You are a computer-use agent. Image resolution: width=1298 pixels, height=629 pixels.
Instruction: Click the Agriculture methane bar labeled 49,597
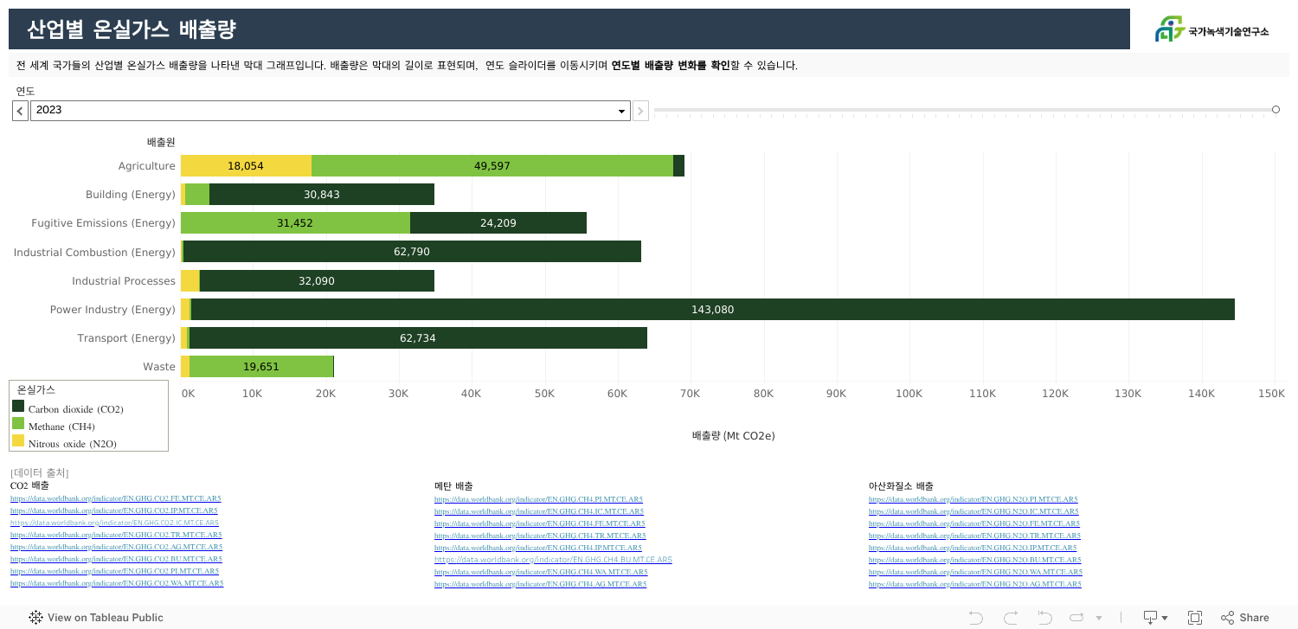[x=492, y=166]
